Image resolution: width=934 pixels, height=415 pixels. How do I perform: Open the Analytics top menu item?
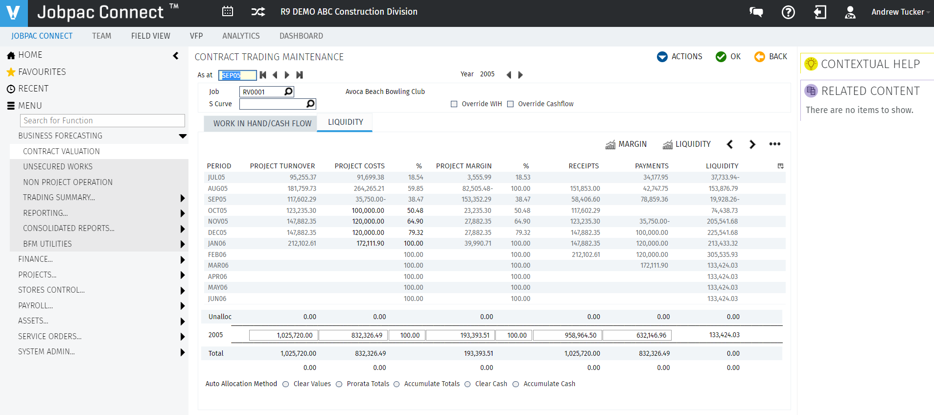241,36
